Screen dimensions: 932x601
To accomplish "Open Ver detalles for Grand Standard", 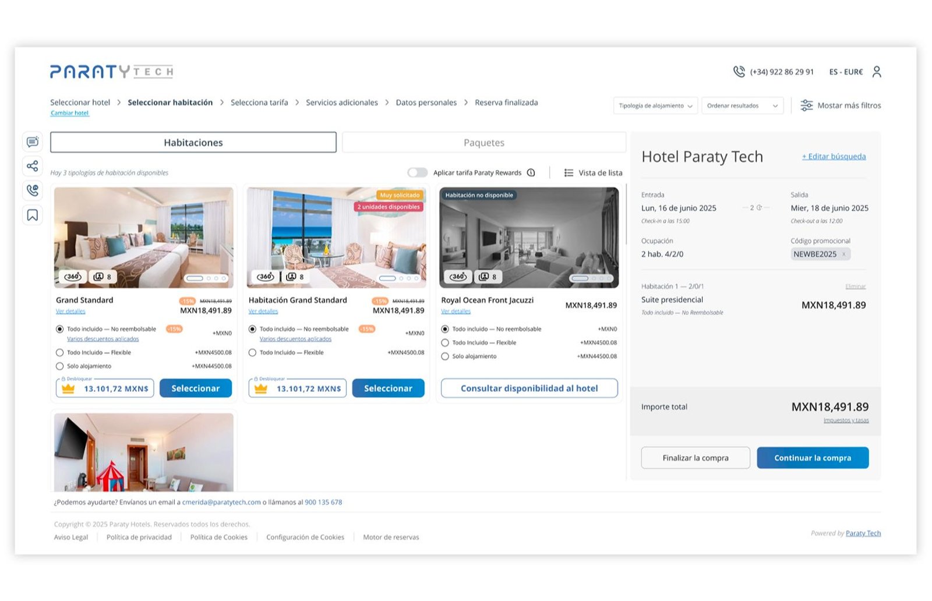I will 70,312.
